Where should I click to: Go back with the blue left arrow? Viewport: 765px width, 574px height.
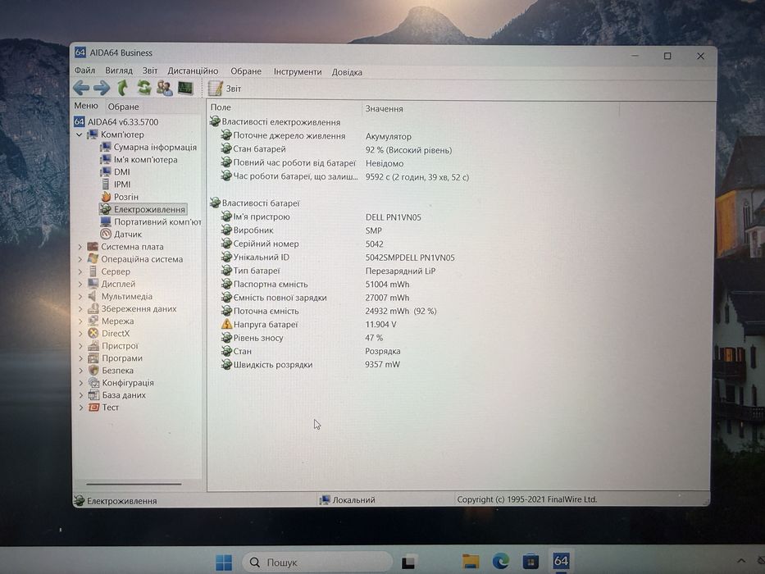point(81,88)
